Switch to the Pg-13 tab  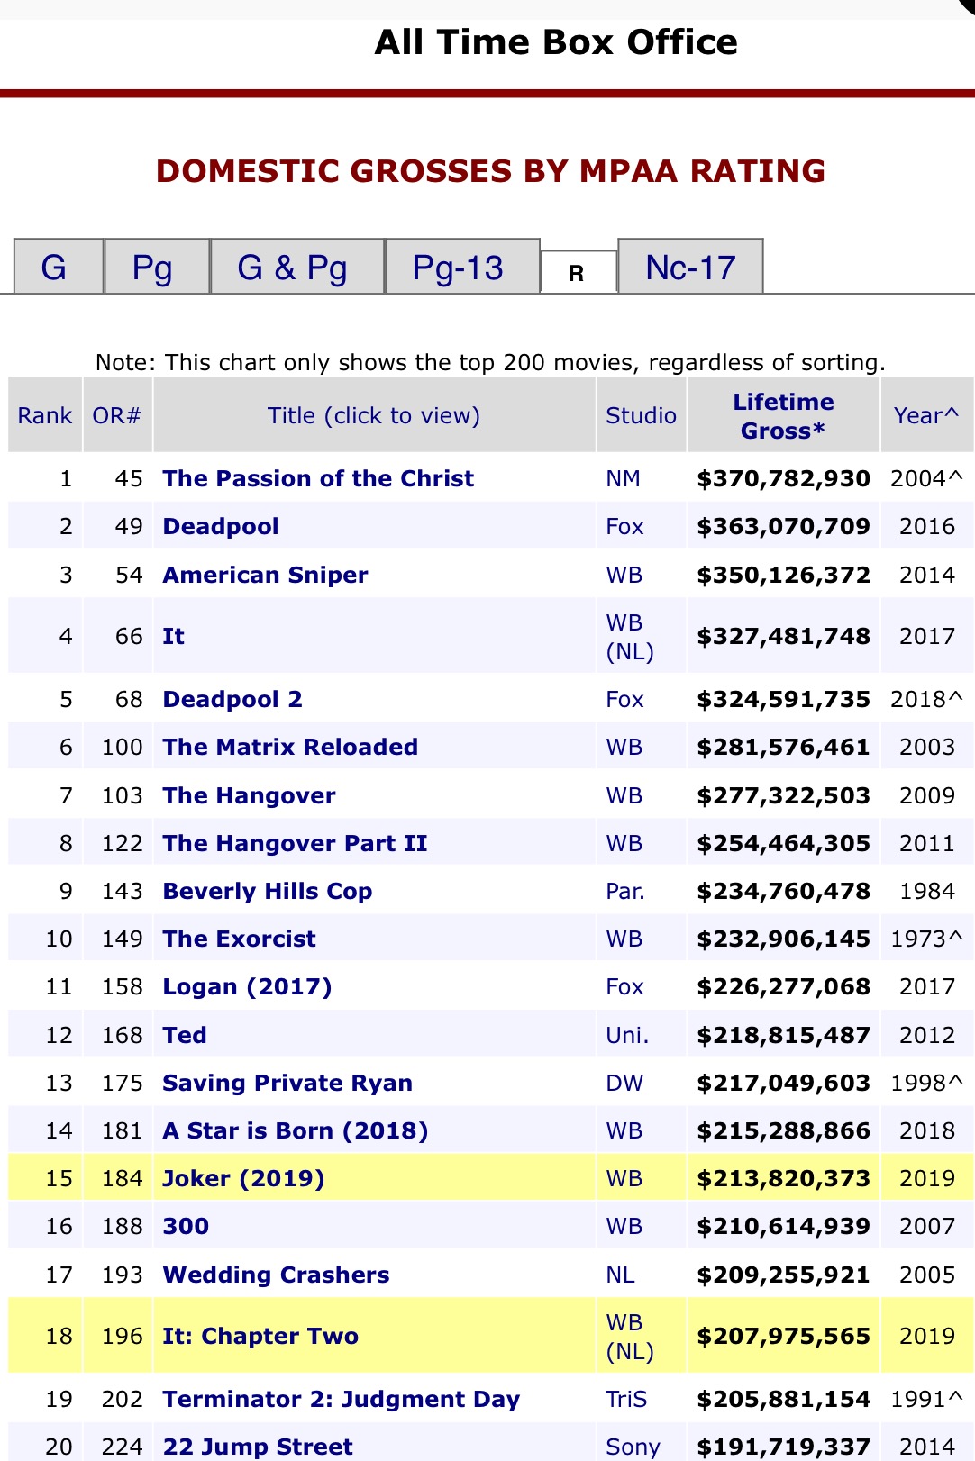(458, 268)
